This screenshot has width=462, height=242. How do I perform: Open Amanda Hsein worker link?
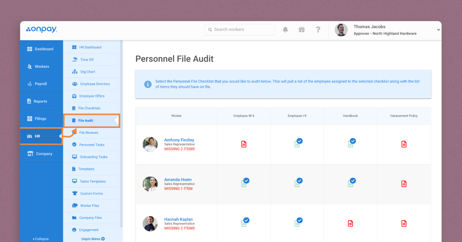[x=178, y=180]
